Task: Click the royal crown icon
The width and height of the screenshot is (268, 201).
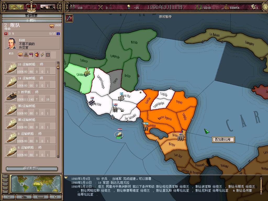Action: (31, 7)
